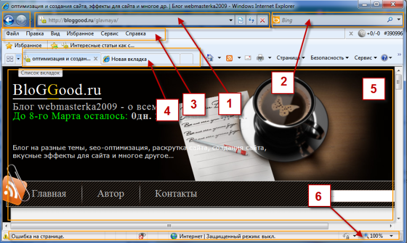Expand the RSS feeds dropdown arrow
Viewport: 407px width, 243px height.
pos(239,58)
